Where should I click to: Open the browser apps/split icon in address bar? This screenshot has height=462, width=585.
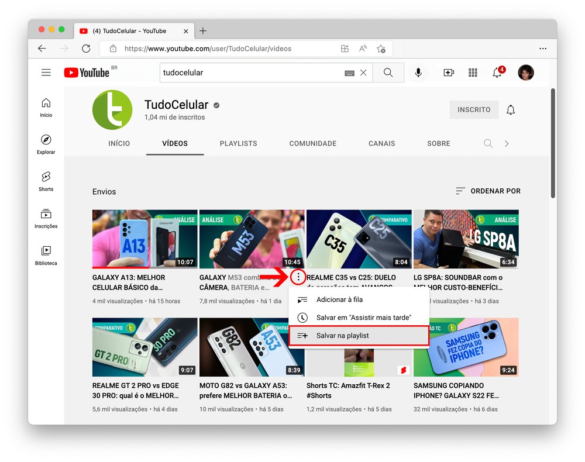click(x=345, y=49)
